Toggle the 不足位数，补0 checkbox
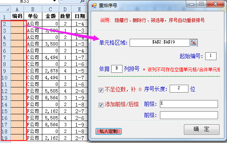The width and height of the screenshot is (227, 143). [x=101, y=90]
